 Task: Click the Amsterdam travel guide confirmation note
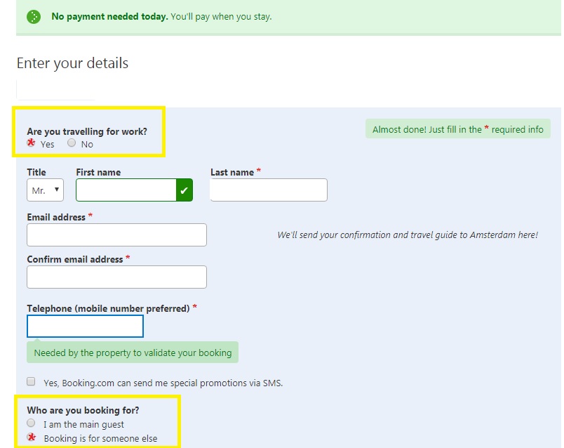click(407, 235)
